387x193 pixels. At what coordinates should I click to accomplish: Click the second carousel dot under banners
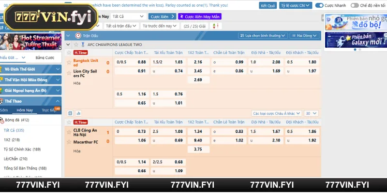tap(359, 50)
